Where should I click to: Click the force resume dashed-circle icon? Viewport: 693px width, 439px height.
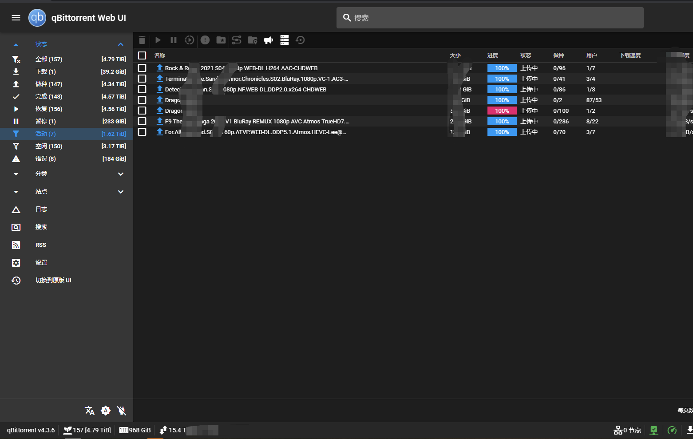pyautogui.click(x=190, y=40)
